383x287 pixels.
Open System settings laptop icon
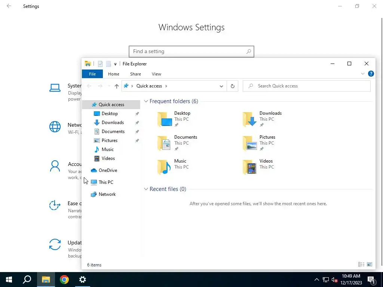tap(55, 88)
